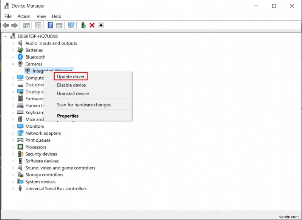This screenshot has height=220, width=302.
Task: Click the Scan for hardware changes toolbar icon
Action: tap(71, 25)
